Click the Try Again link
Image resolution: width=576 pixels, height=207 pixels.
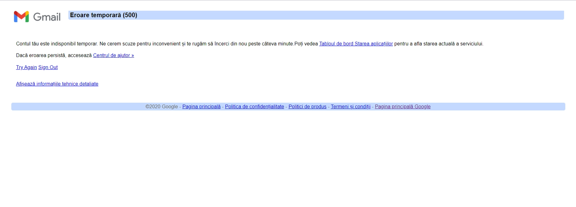coord(26,67)
